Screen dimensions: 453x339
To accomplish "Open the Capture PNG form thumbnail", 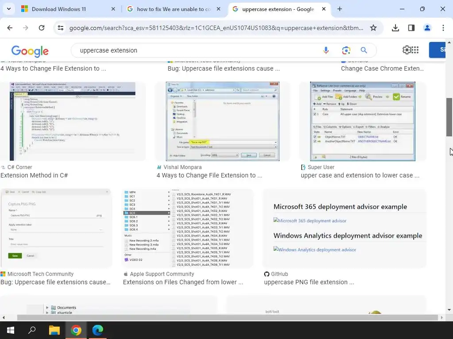I will click(56, 228).
